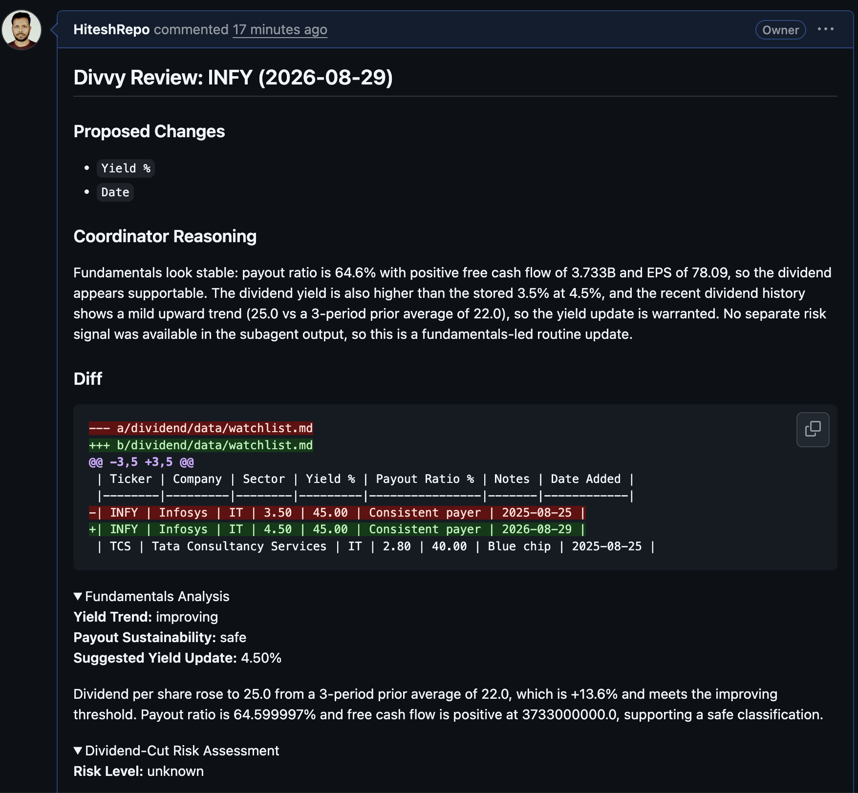858x793 pixels.
Task: Select the 'Yield %' code label
Action: pyautogui.click(x=126, y=168)
